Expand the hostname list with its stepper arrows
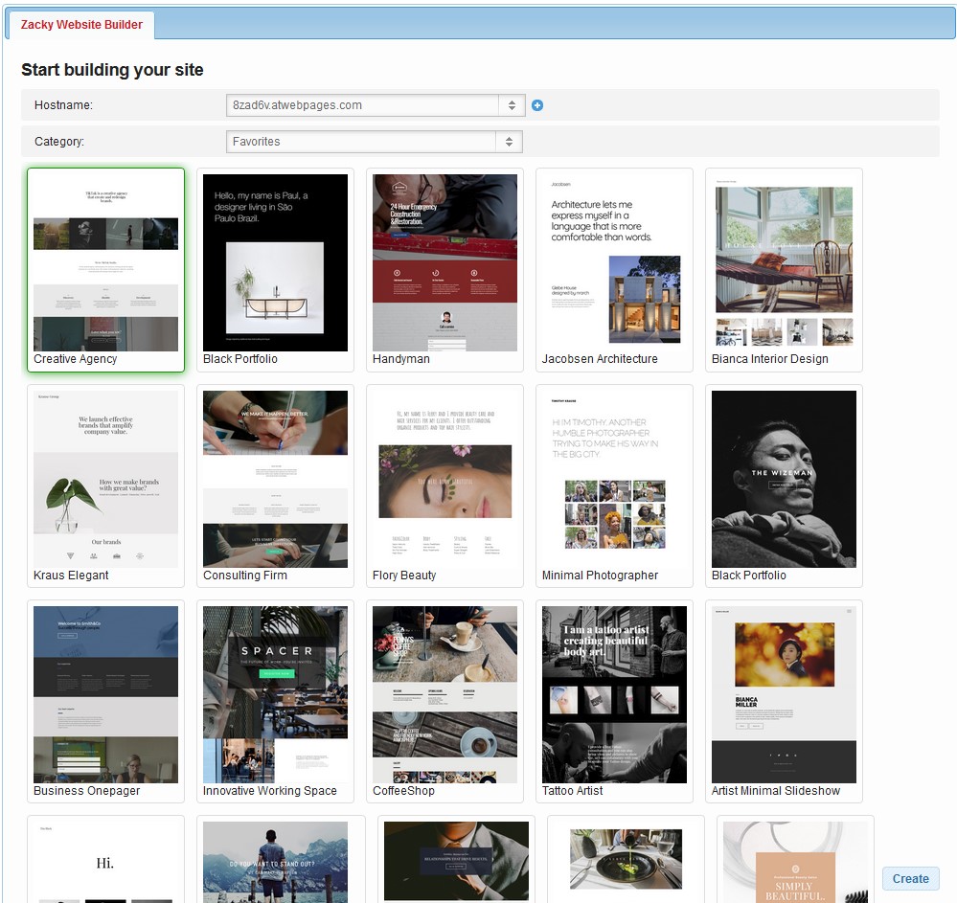The width and height of the screenshot is (957, 903). (x=513, y=105)
